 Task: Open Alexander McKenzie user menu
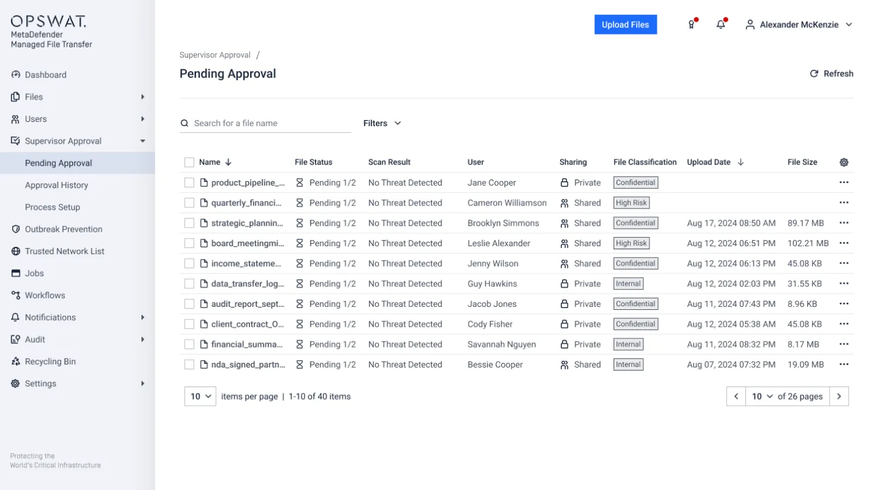(x=799, y=25)
